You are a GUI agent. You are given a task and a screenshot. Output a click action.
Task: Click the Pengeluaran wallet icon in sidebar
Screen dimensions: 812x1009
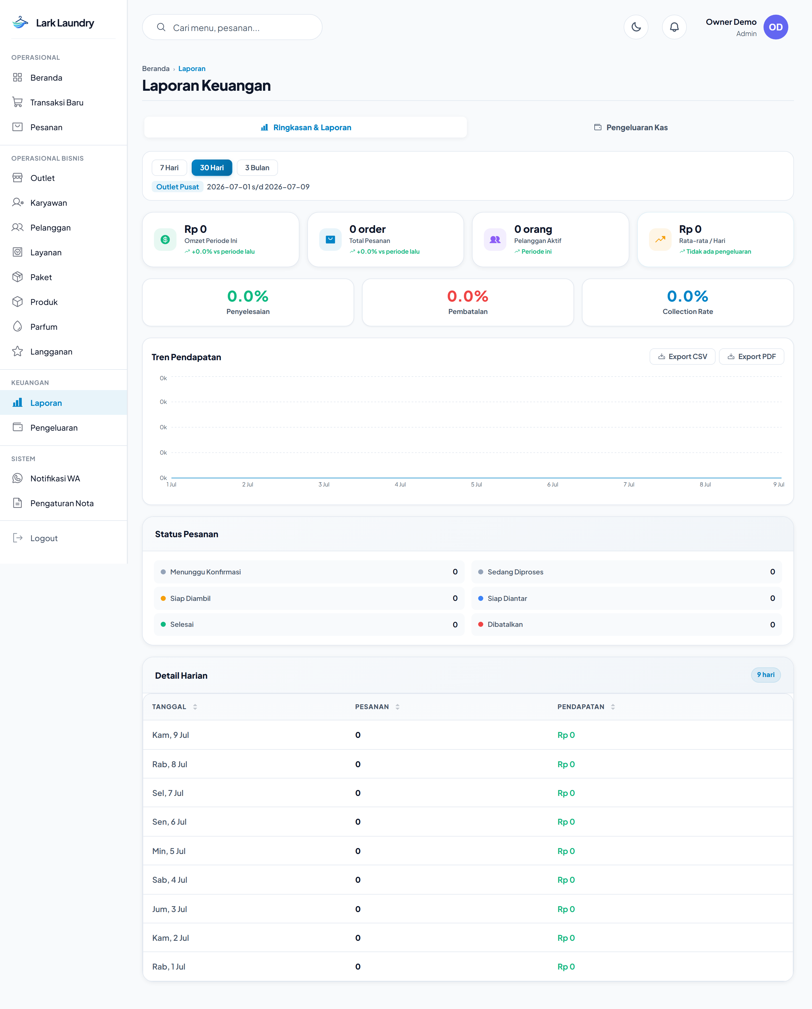point(17,427)
